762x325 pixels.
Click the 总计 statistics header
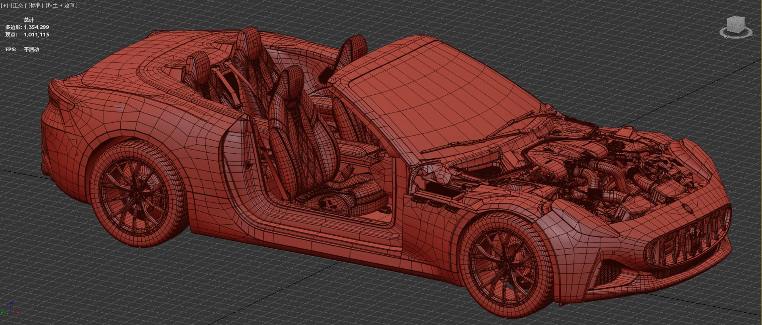pyautogui.click(x=29, y=20)
